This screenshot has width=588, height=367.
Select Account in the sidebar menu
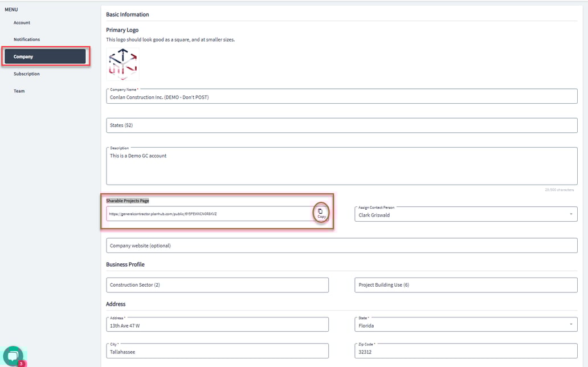point(22,22)
